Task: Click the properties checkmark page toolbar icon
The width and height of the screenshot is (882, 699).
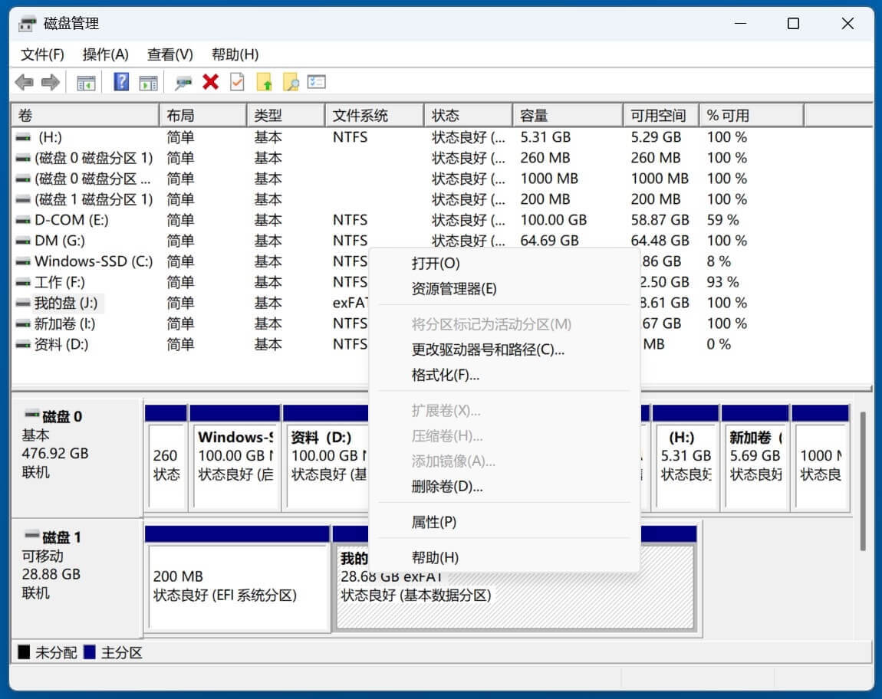Action: click(237, 82)
